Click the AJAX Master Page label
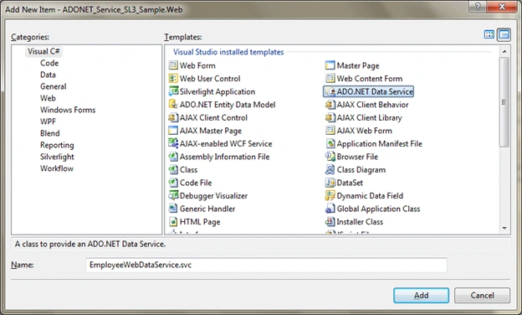522x315 pixels. [x=211, y=131]
